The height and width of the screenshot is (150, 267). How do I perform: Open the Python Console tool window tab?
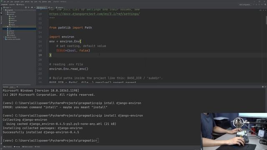[28, 147]
